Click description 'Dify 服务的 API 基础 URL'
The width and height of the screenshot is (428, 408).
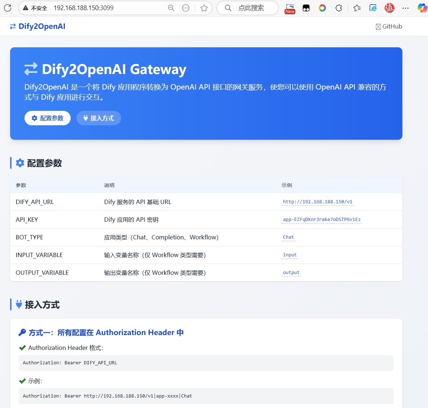pos(138,202)
